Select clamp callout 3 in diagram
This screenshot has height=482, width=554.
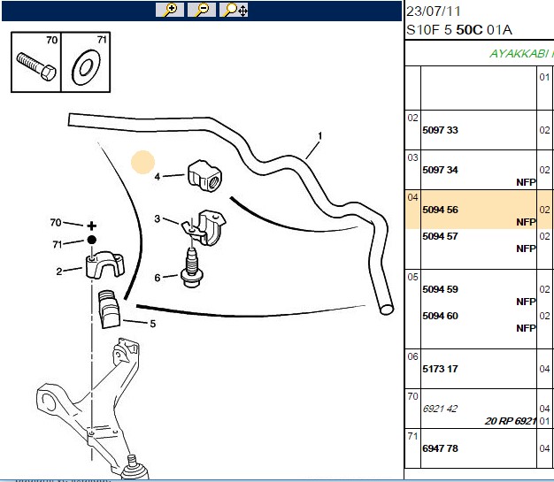point(158,219)
